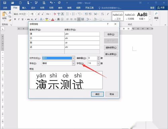Viewport: 168px width, 129px height.
Task: Click the Open folder icon in title bar
Action: [x=12, y=3]
